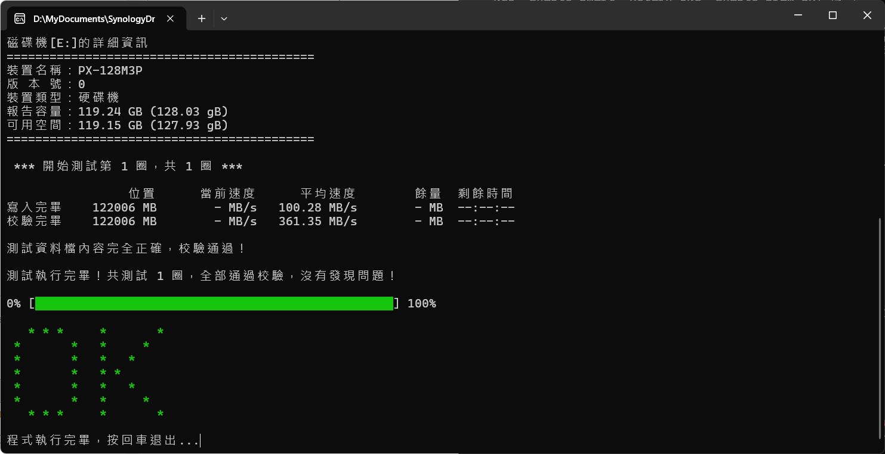Click the 位置 column header
Viewport: 885px width, 454px height.
pyautogui.click(x=142, y=194)
